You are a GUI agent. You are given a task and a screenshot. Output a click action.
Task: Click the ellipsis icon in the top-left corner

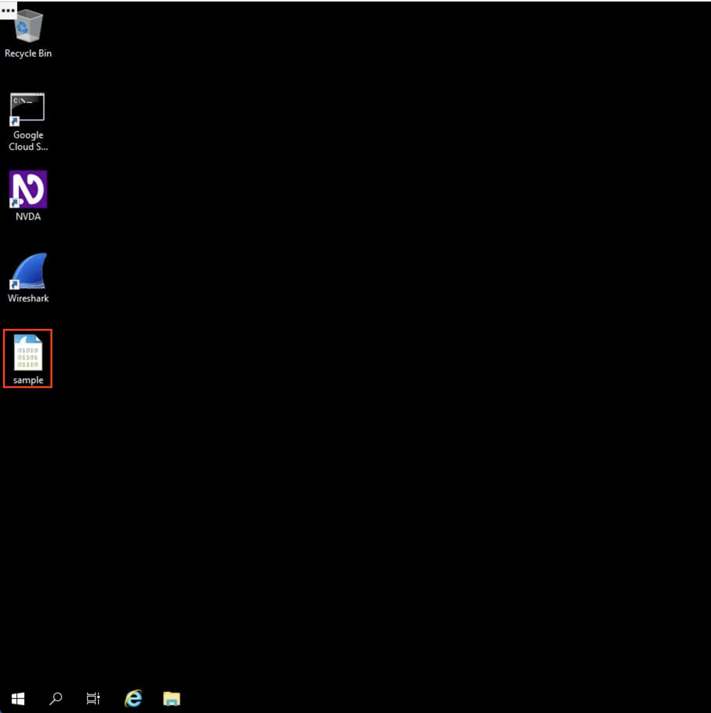pos(7,10)
